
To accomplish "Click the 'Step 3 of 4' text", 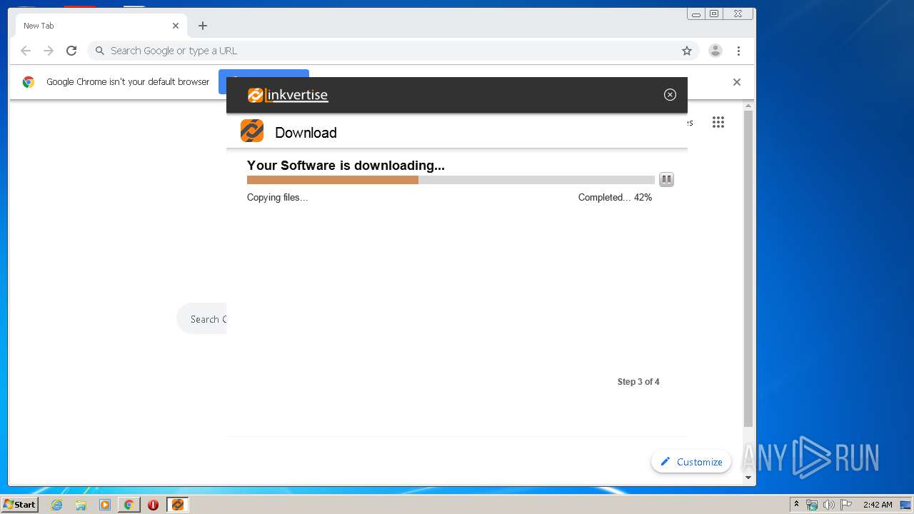I will click(x=638, y=382).
